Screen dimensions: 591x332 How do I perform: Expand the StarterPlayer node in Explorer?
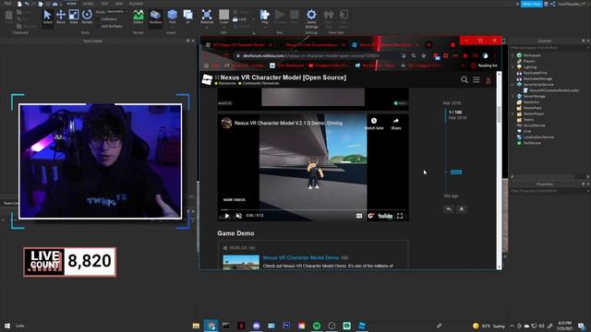pos(513,113)
